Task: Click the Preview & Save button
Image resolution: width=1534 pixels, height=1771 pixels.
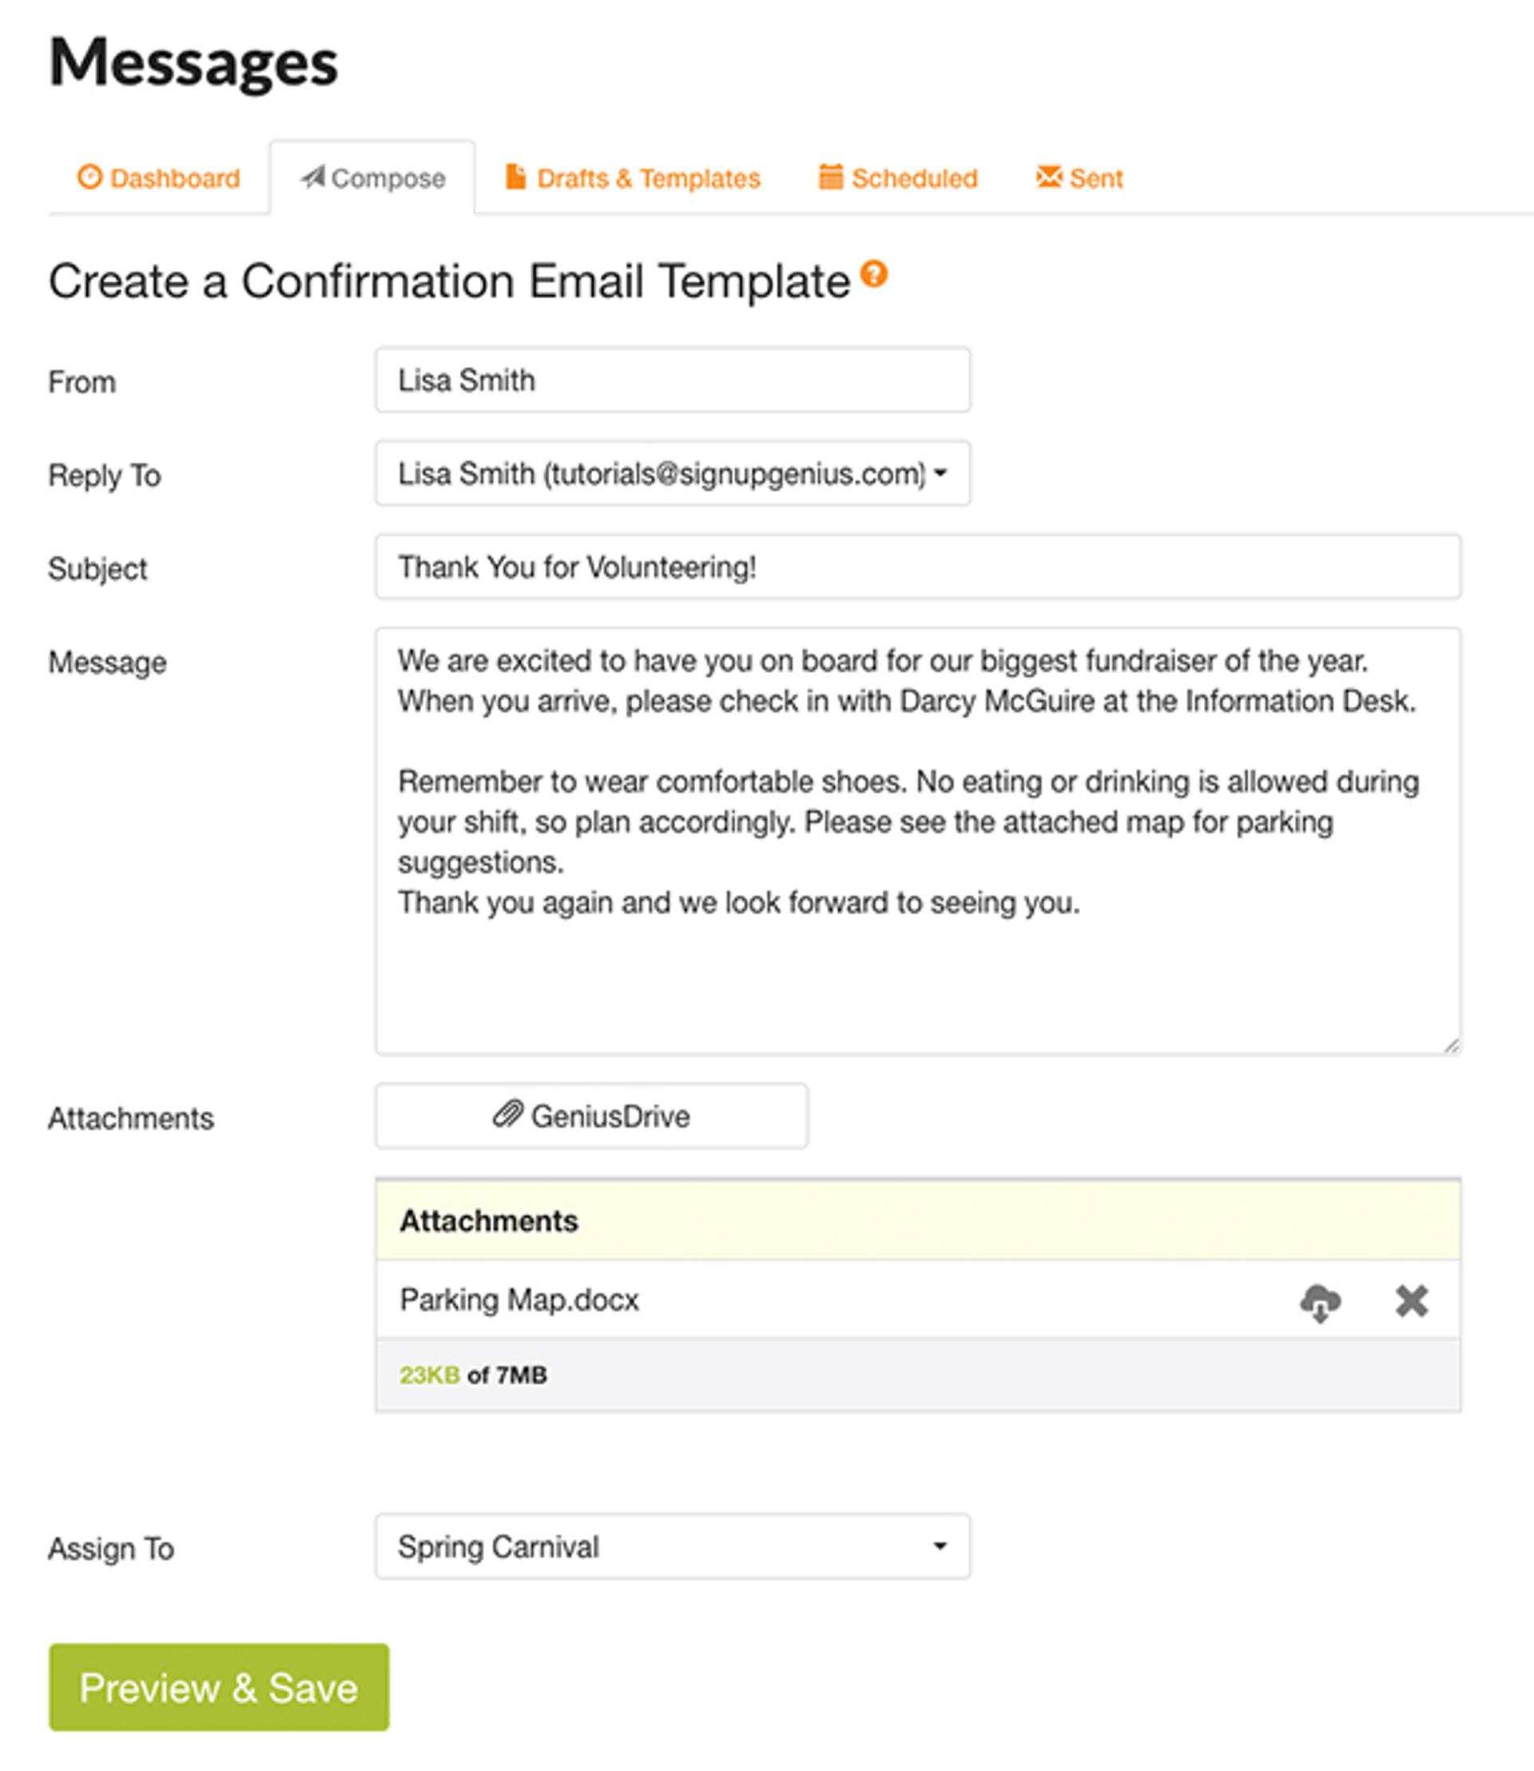Action: coord(219,1687)
